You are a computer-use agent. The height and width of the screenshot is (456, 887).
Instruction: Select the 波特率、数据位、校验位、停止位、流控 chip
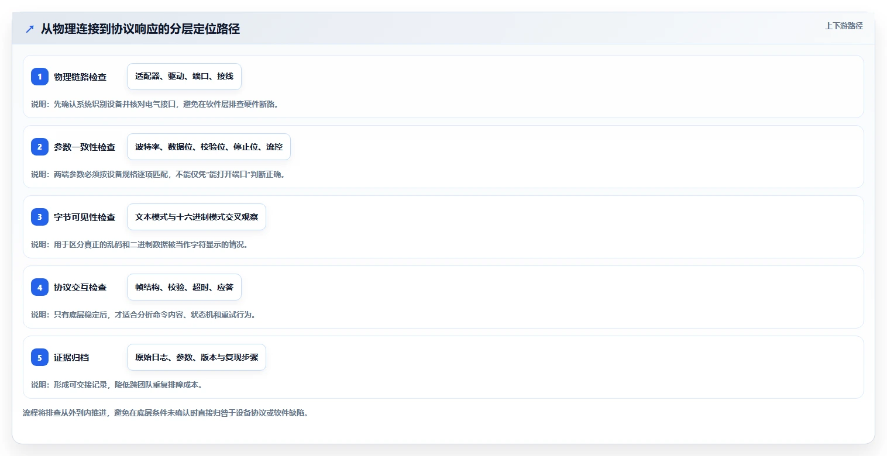point(209,147)
